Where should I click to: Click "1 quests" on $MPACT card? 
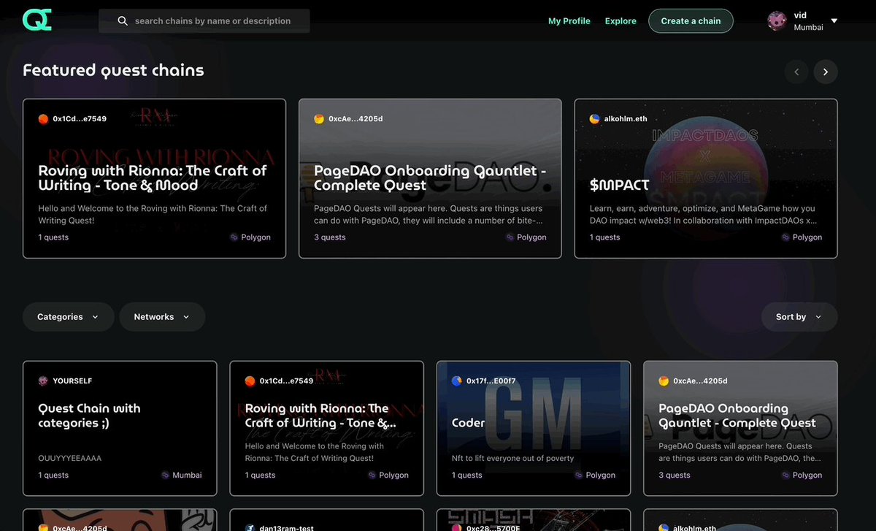point(605,237)
